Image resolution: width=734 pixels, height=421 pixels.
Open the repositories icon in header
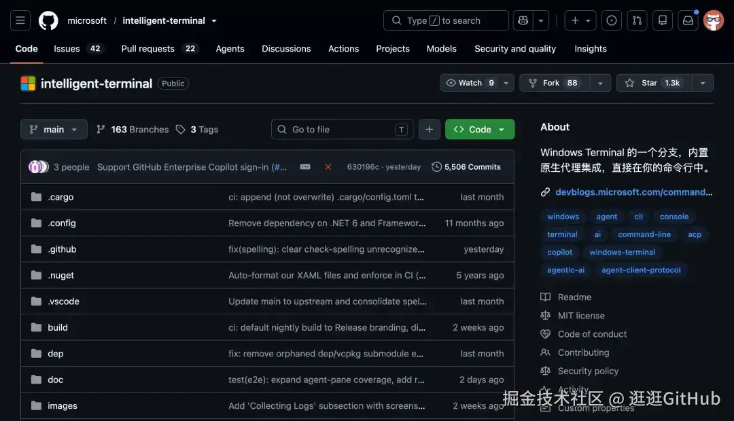point(663,20)
